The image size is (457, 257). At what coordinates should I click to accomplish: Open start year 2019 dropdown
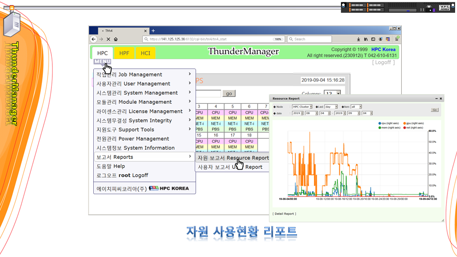298,113
